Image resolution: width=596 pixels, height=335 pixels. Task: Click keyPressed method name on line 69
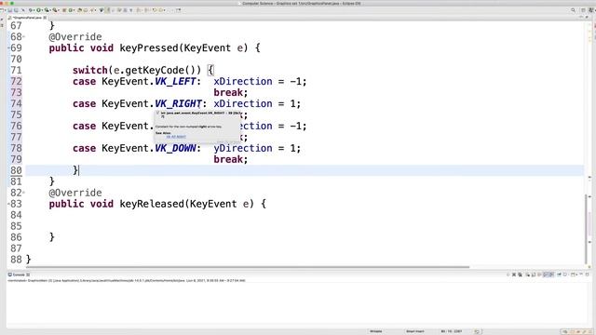(149, 48)
